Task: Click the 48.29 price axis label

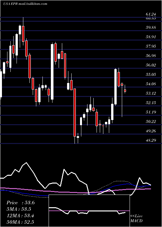Action: click(x=151, y=140)
